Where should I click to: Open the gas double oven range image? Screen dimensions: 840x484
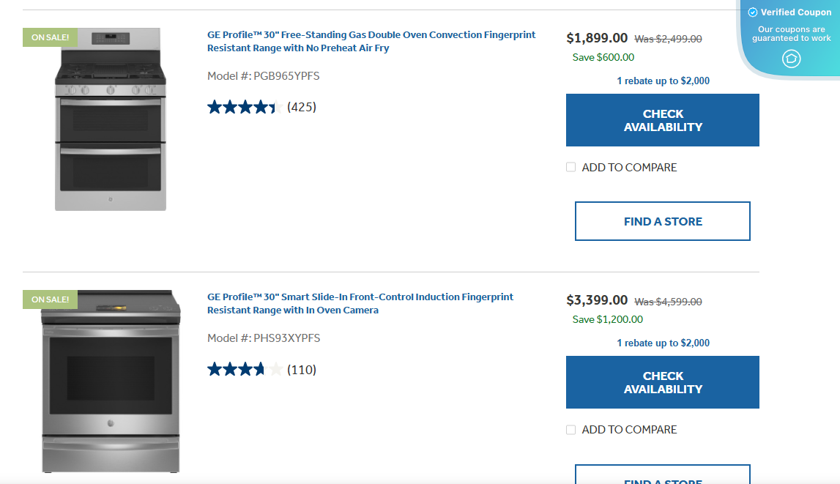point(111,121)
